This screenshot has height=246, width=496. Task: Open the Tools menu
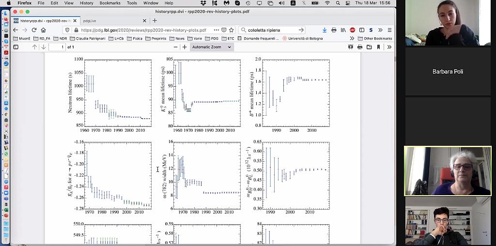click(x=132, y=3)
